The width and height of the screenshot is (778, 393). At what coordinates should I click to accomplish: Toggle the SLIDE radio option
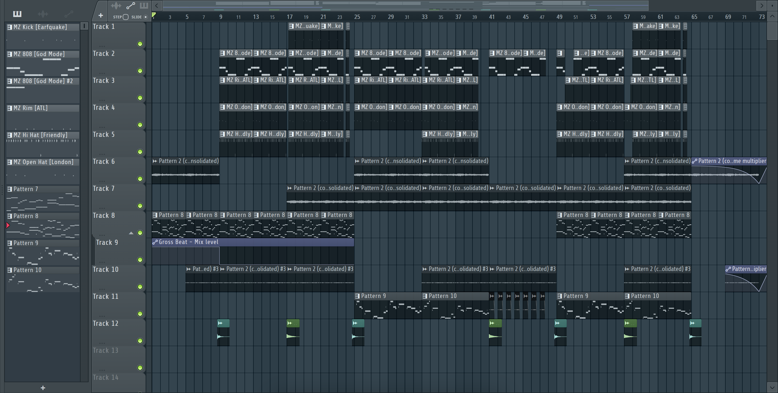(x=146, y=17)
